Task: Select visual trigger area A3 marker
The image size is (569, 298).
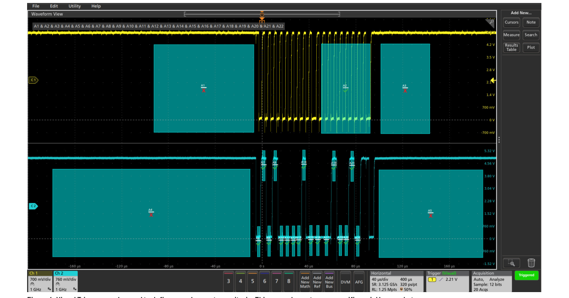Action: coord(404,88)
